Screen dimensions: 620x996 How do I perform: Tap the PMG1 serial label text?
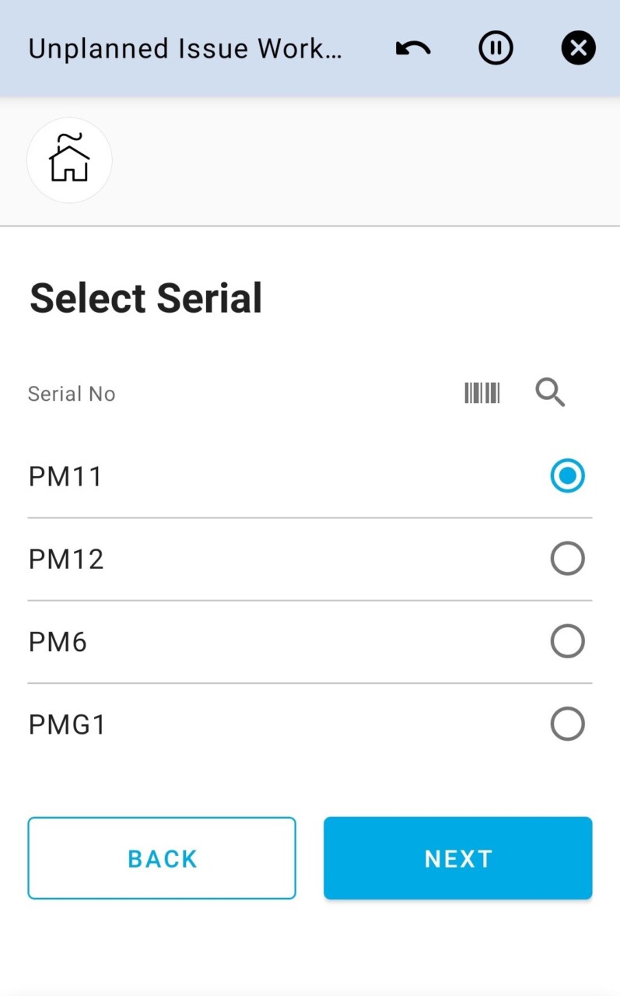[x=67, y=724]
